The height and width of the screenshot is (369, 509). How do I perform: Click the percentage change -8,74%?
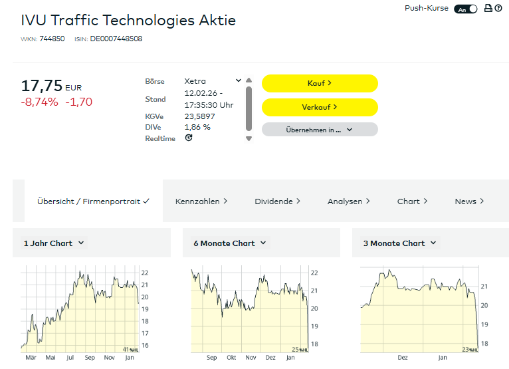point(40,102)
